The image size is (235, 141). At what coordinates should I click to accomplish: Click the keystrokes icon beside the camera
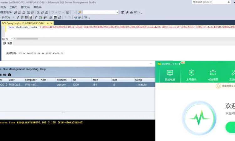tap(5, 75)
